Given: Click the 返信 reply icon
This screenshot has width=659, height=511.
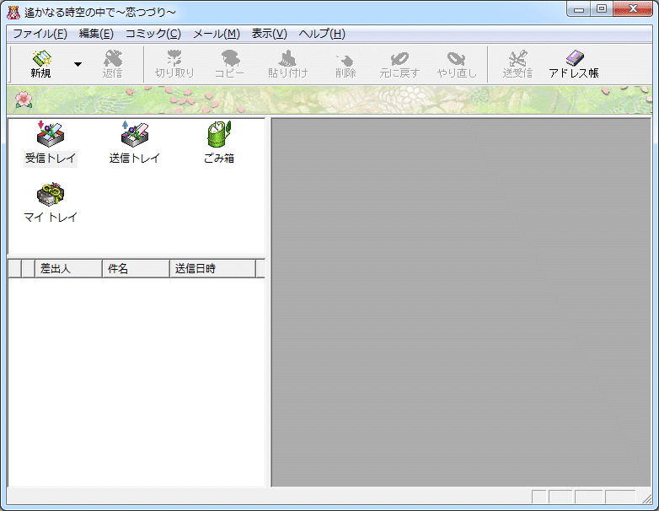Looking at the screenshot, I should tap(112, 64).
